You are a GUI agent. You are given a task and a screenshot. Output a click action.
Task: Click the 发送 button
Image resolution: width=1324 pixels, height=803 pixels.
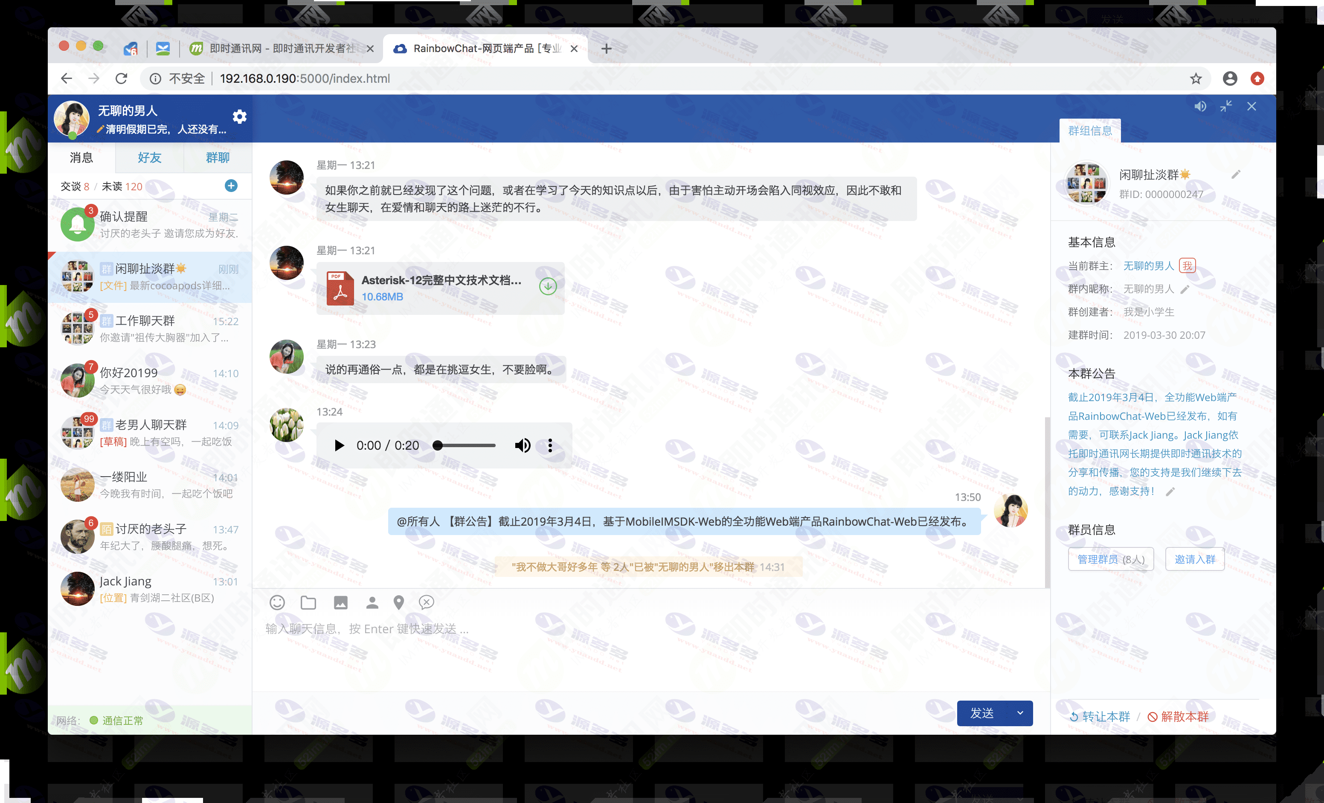click(982, 713)
